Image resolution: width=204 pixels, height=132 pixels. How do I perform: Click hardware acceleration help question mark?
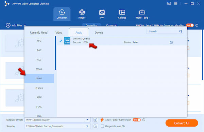click(x=197, y=25)
